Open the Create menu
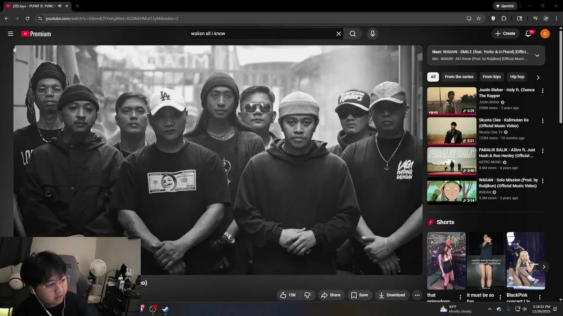The image size is (563, 316). 505,33
